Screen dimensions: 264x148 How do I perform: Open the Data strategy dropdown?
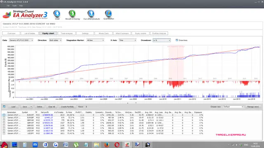(x=21, y=40)
